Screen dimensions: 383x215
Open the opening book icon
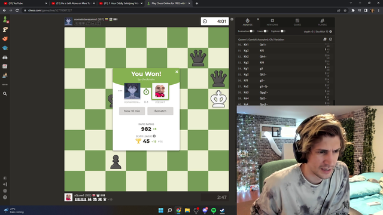click(x=325, y=39)
